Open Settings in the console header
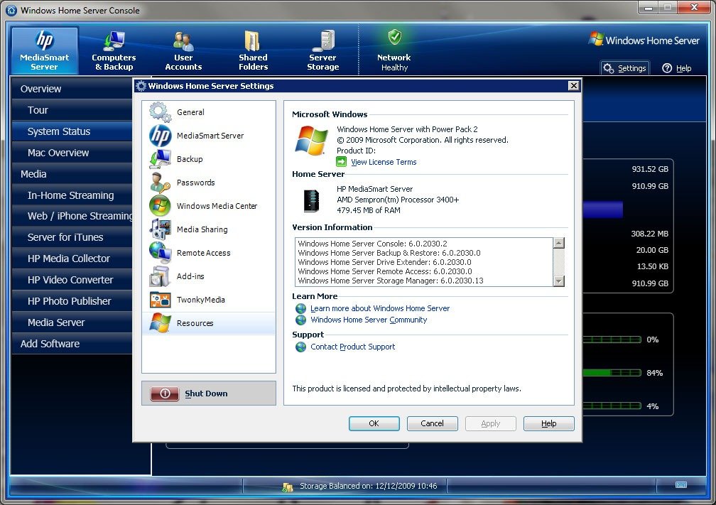716x505 pixels. click(x=624, y=68)
